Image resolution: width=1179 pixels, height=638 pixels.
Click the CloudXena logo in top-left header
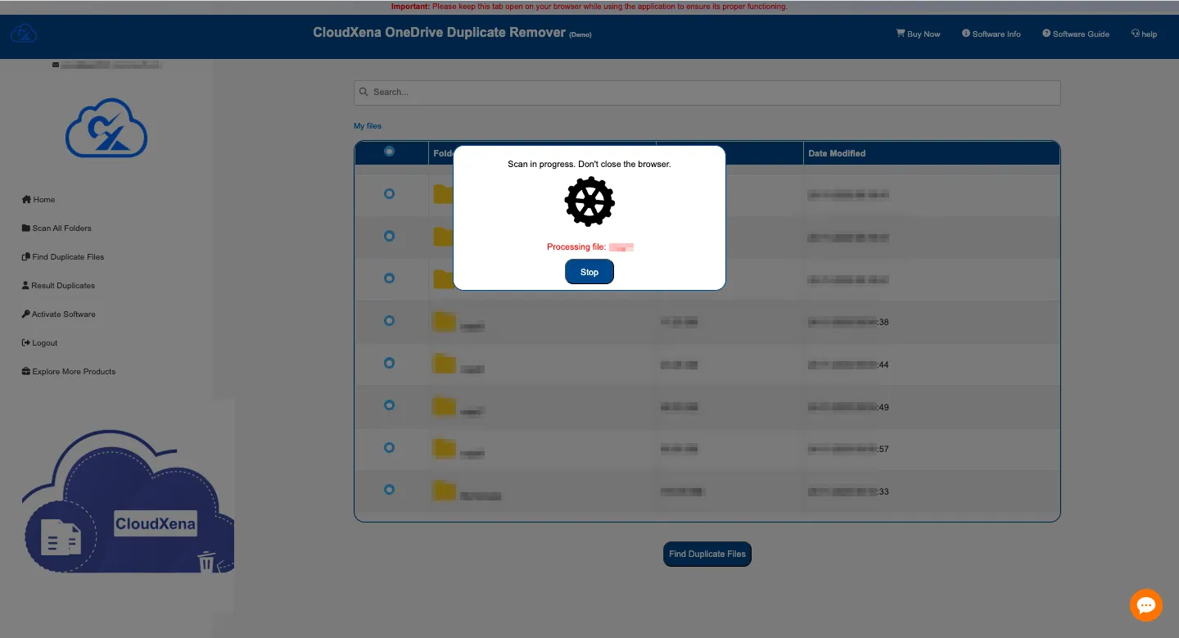tap(24, 34)
